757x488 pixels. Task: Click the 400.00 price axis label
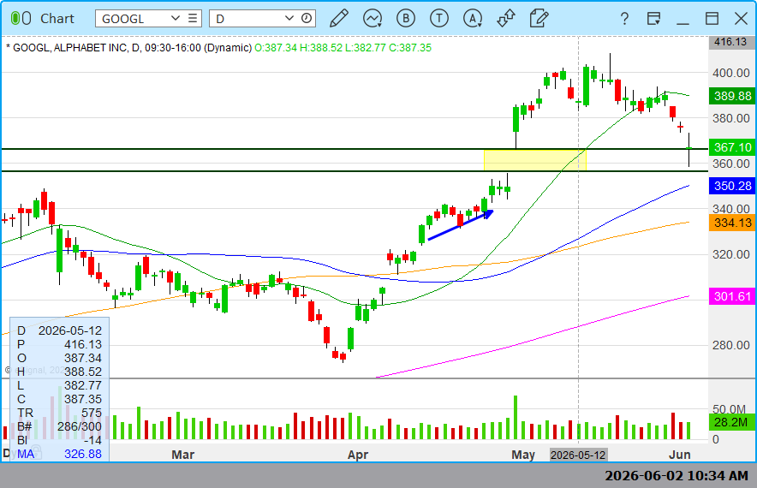pos(731,73)
